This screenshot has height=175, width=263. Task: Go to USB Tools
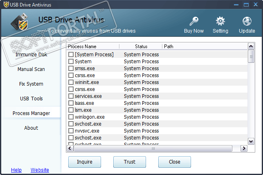click(31, 99)
